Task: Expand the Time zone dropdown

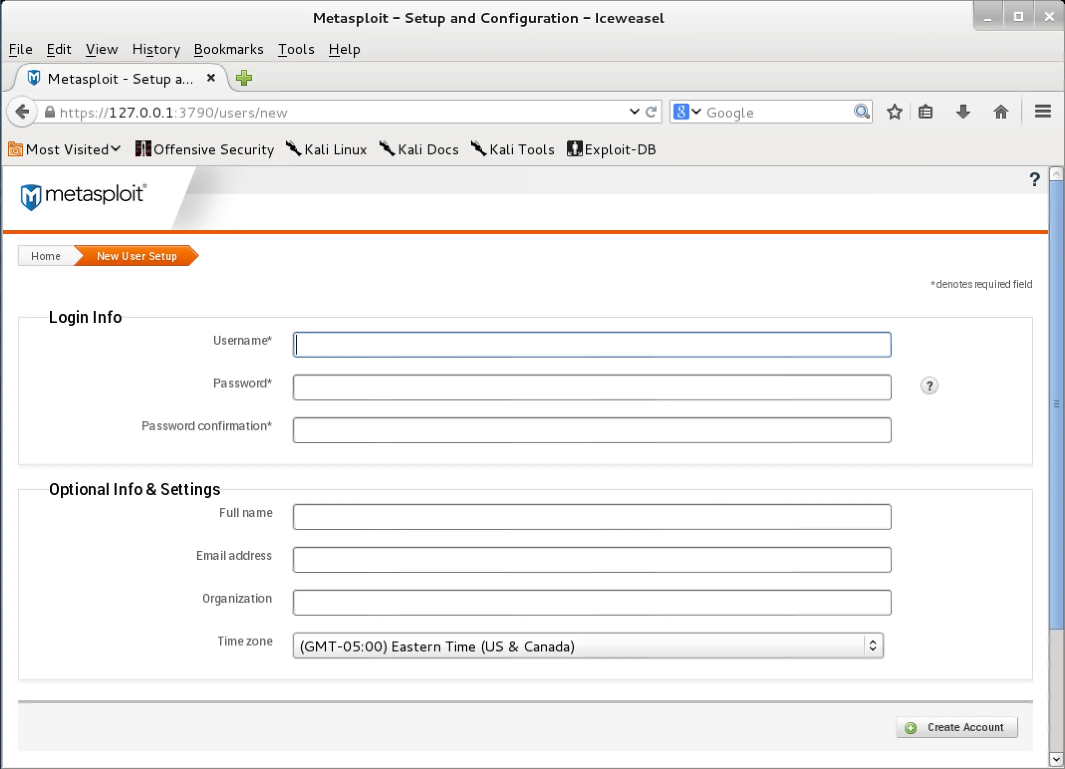Action: pos(588,646)
